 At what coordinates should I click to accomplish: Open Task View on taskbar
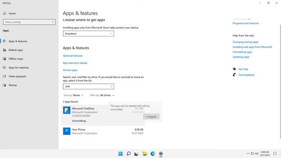pos(137,154)
